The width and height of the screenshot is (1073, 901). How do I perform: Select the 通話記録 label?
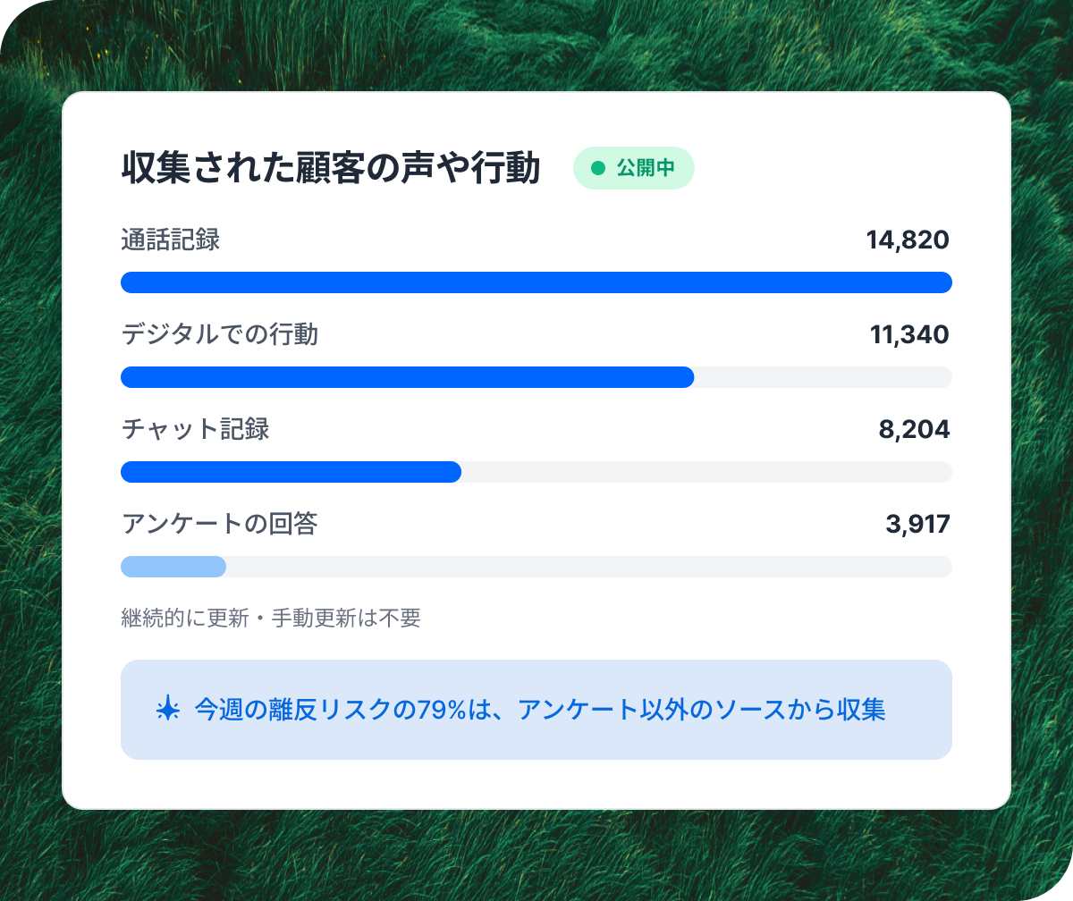click(170, 240)
